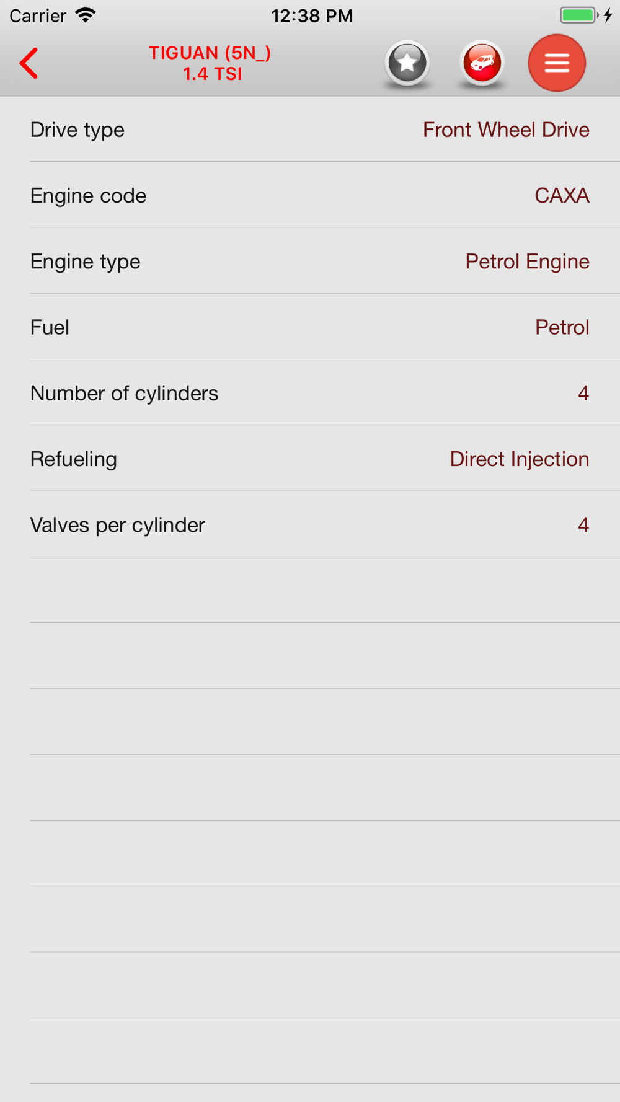Tap the Petrol fuel value

click(562, 327)
